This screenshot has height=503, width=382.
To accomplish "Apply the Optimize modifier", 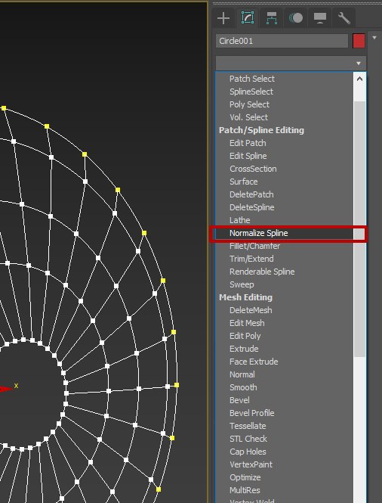I will click(245, 477).
